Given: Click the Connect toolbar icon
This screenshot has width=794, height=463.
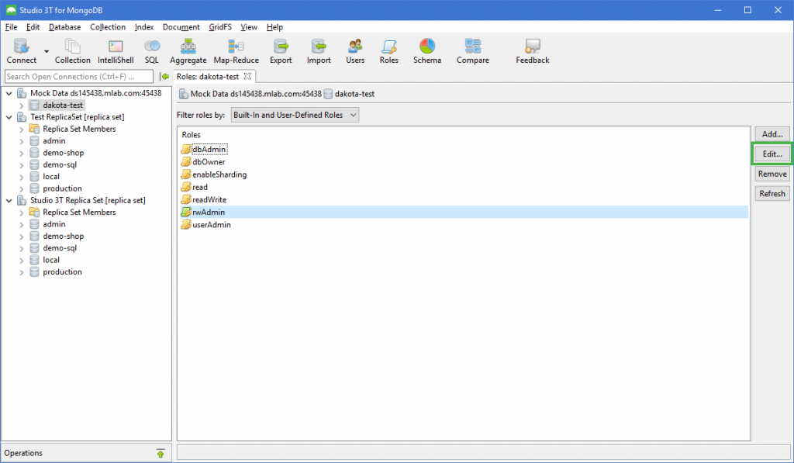Looking at the screenshot, I should [x=21, y=51].
